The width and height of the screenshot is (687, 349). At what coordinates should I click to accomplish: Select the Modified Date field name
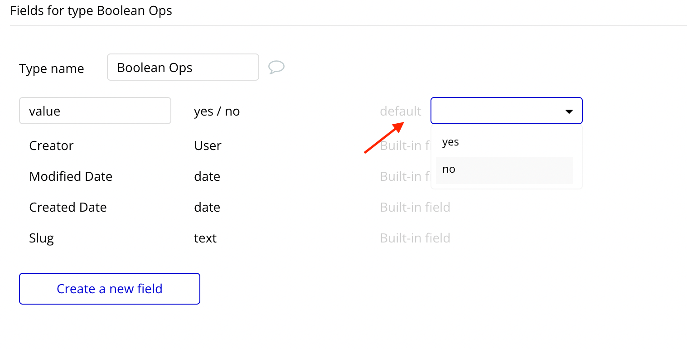point(71,176)
